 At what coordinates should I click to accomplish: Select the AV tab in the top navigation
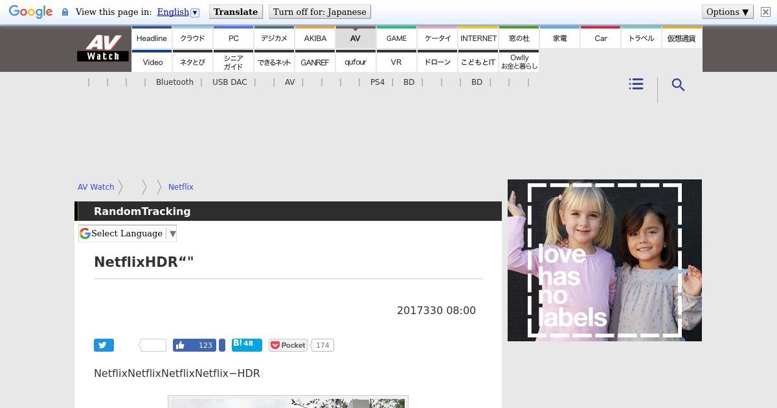(355, 38)
